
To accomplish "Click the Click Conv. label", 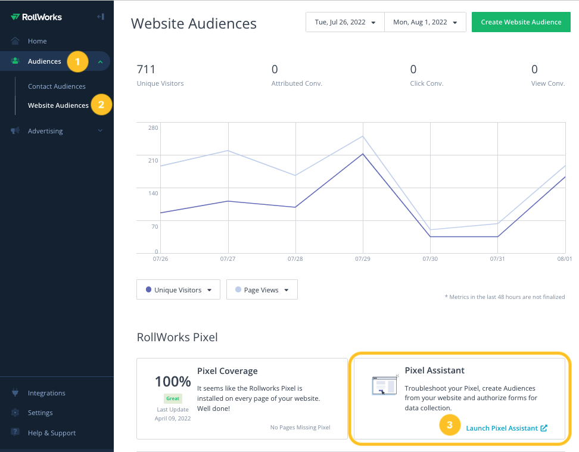I will click(427, 83).
